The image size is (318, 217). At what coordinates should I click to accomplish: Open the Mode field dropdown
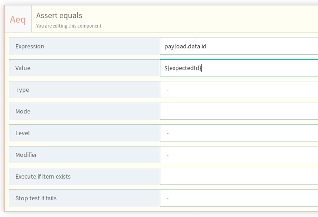coord(239,111)
